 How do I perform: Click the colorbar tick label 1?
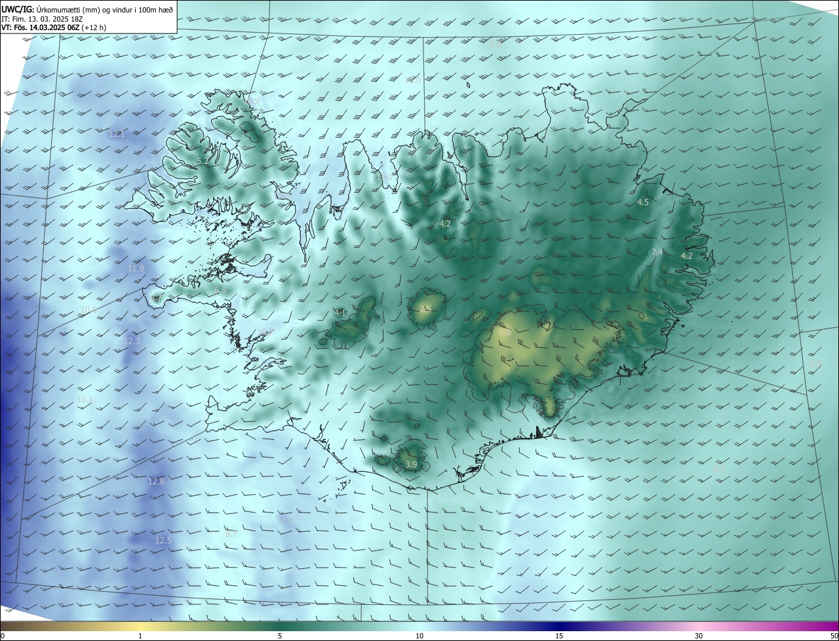coord(140,636)
